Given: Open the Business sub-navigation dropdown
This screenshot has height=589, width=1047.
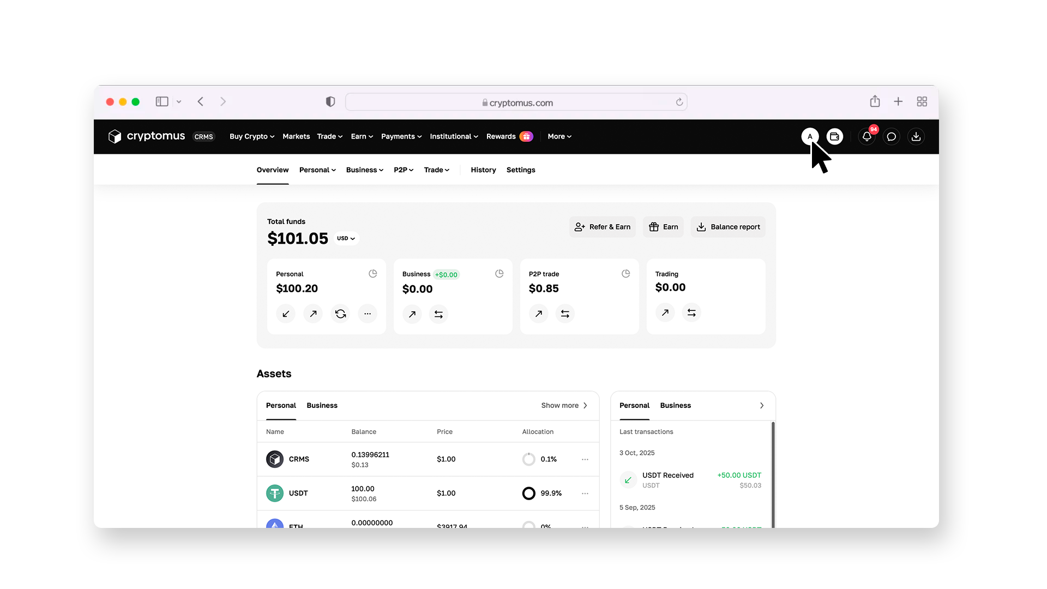Looking at the screenshot, I should 364,170.
